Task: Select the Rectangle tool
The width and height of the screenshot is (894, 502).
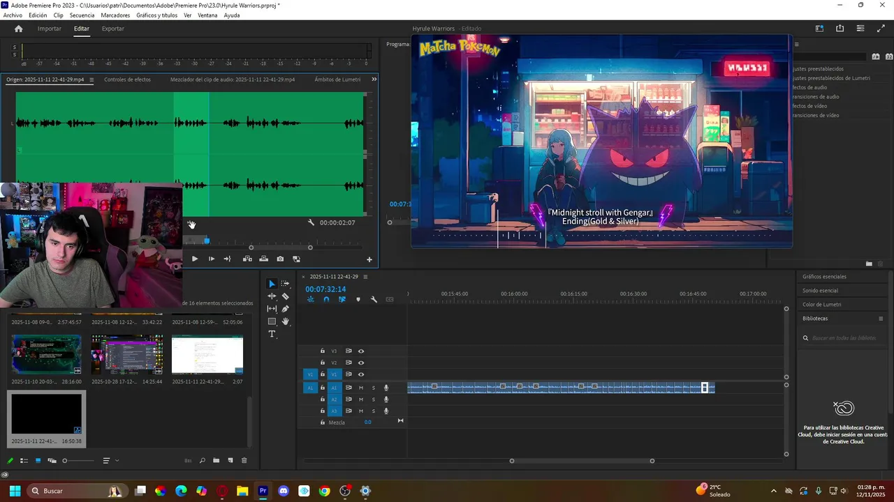Action: tap(272, 321)
